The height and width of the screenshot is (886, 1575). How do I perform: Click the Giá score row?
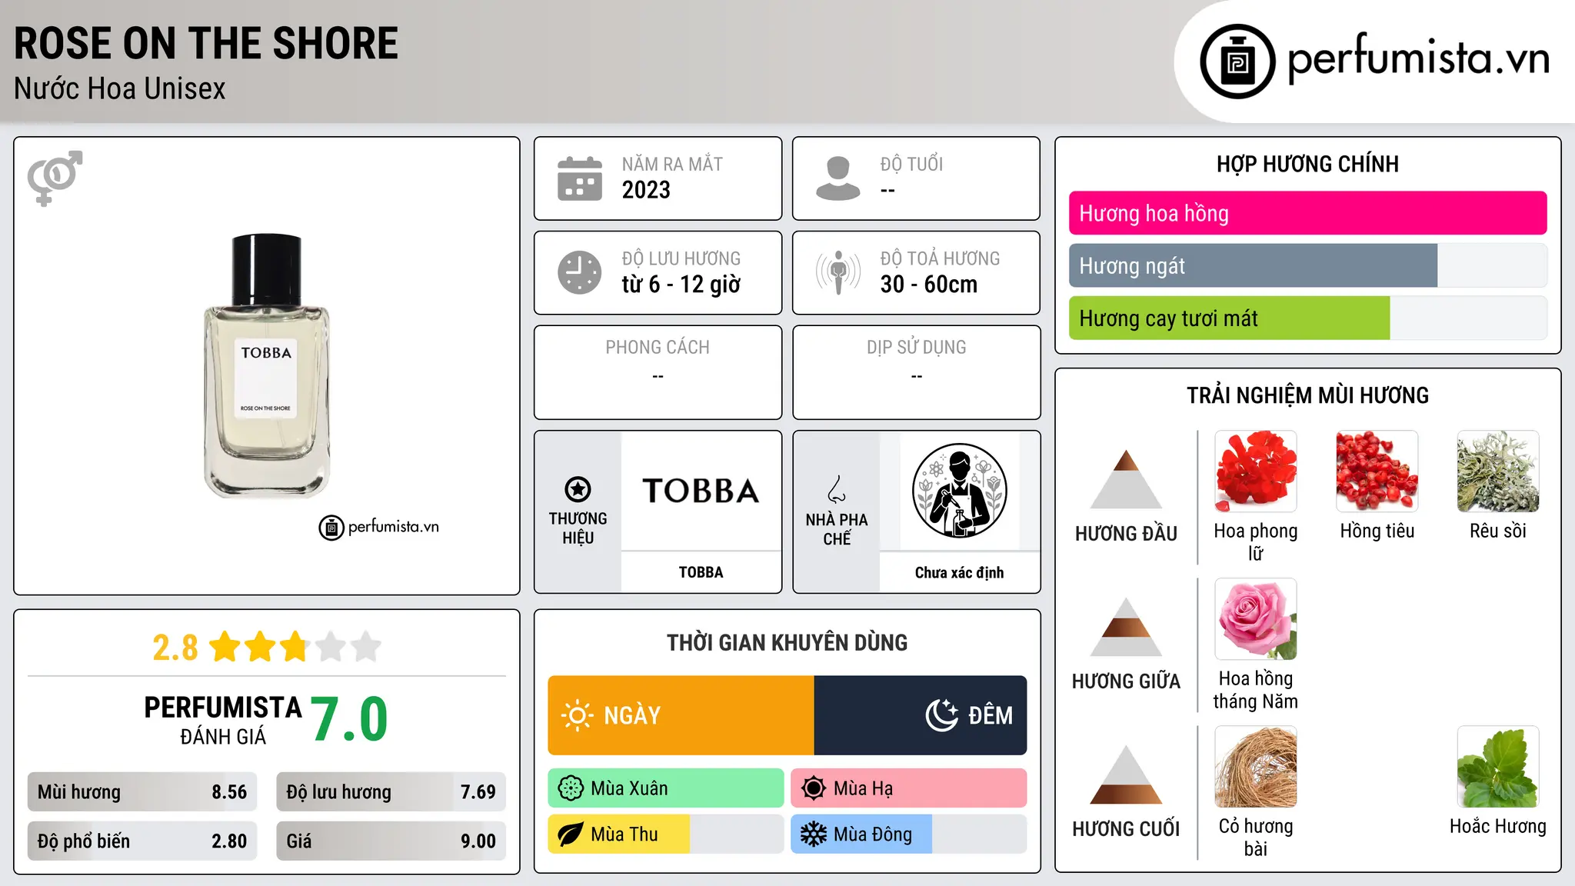(391, 841)
